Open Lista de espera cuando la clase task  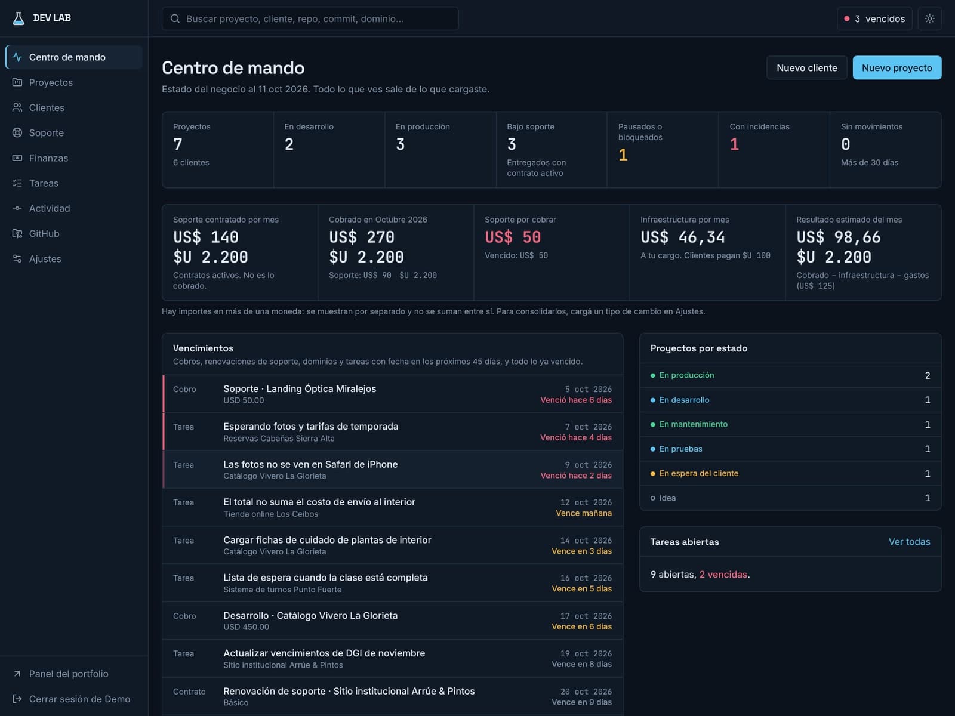(392, 583)
